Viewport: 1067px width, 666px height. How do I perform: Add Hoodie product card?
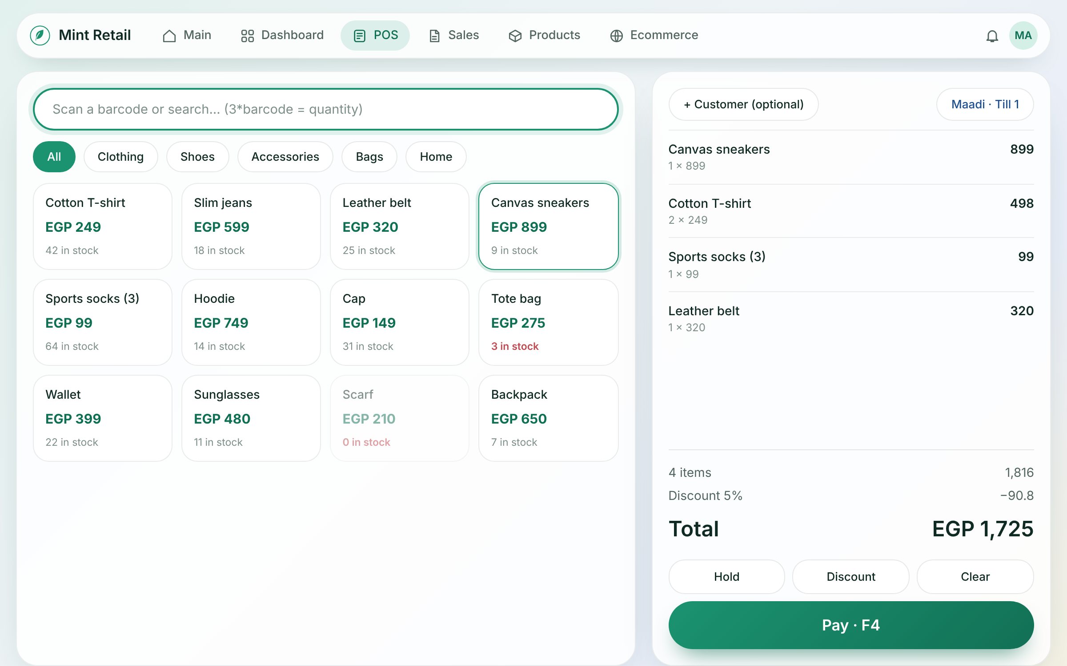coord(251,322)
